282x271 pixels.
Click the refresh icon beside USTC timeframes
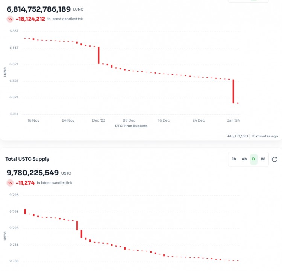[274, 159]
